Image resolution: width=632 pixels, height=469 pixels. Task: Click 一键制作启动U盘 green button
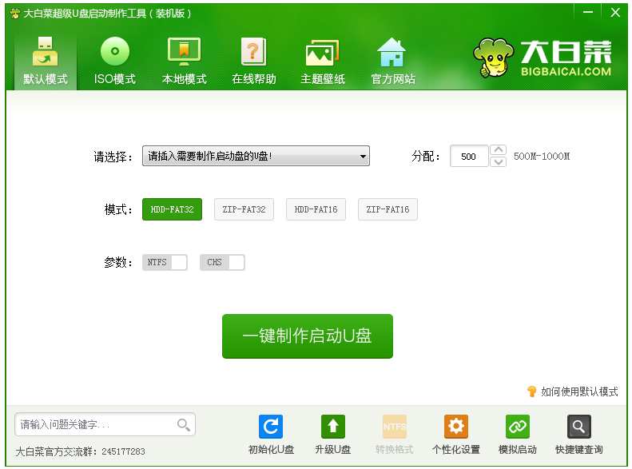[x=308, y=336]
